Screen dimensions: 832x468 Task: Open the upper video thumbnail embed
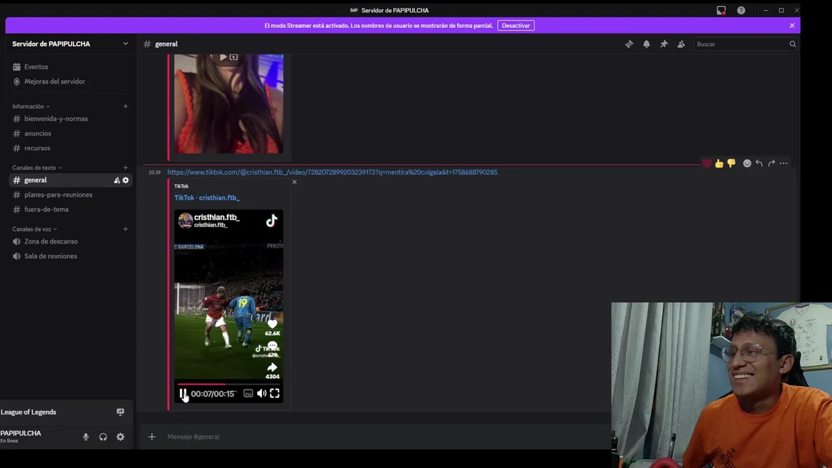click(228, 104)
